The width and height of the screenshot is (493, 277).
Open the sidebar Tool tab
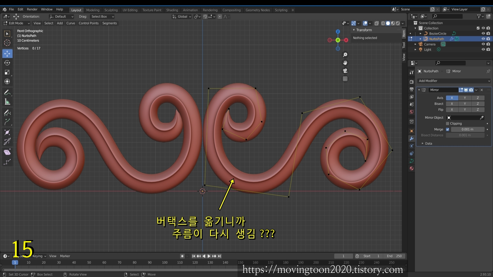point(404,45)
